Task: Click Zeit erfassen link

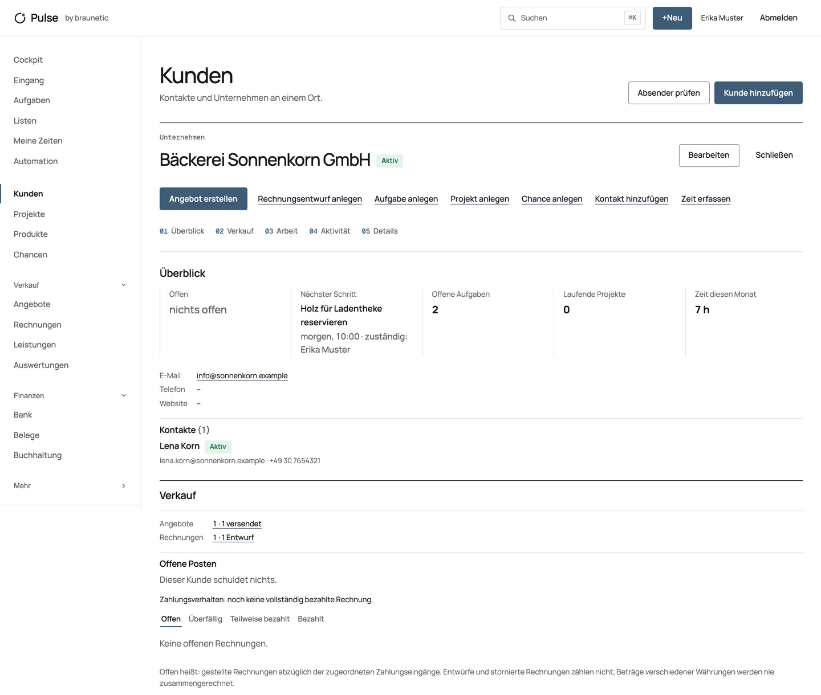Action: pos(706,199)
